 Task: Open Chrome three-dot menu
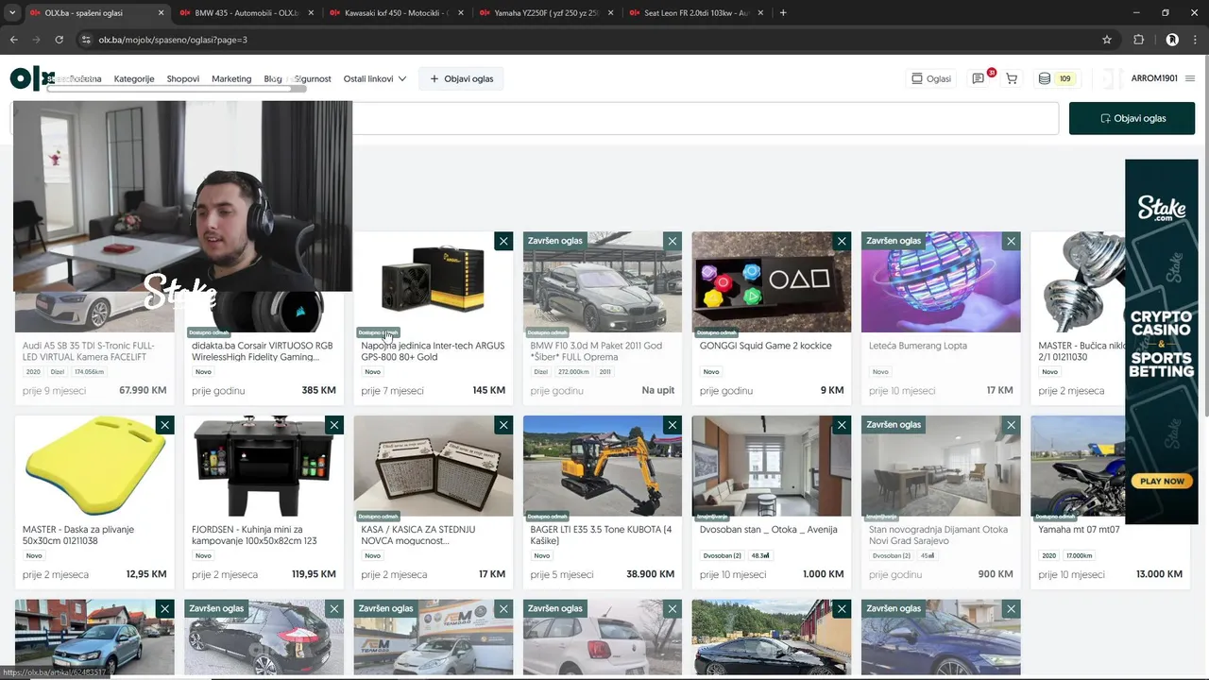pyautogui.click(x=1196, y=40)
